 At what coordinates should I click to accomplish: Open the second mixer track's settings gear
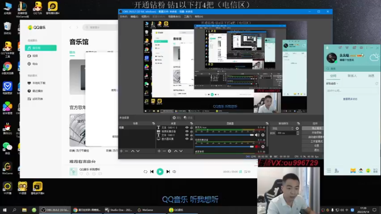263,146
